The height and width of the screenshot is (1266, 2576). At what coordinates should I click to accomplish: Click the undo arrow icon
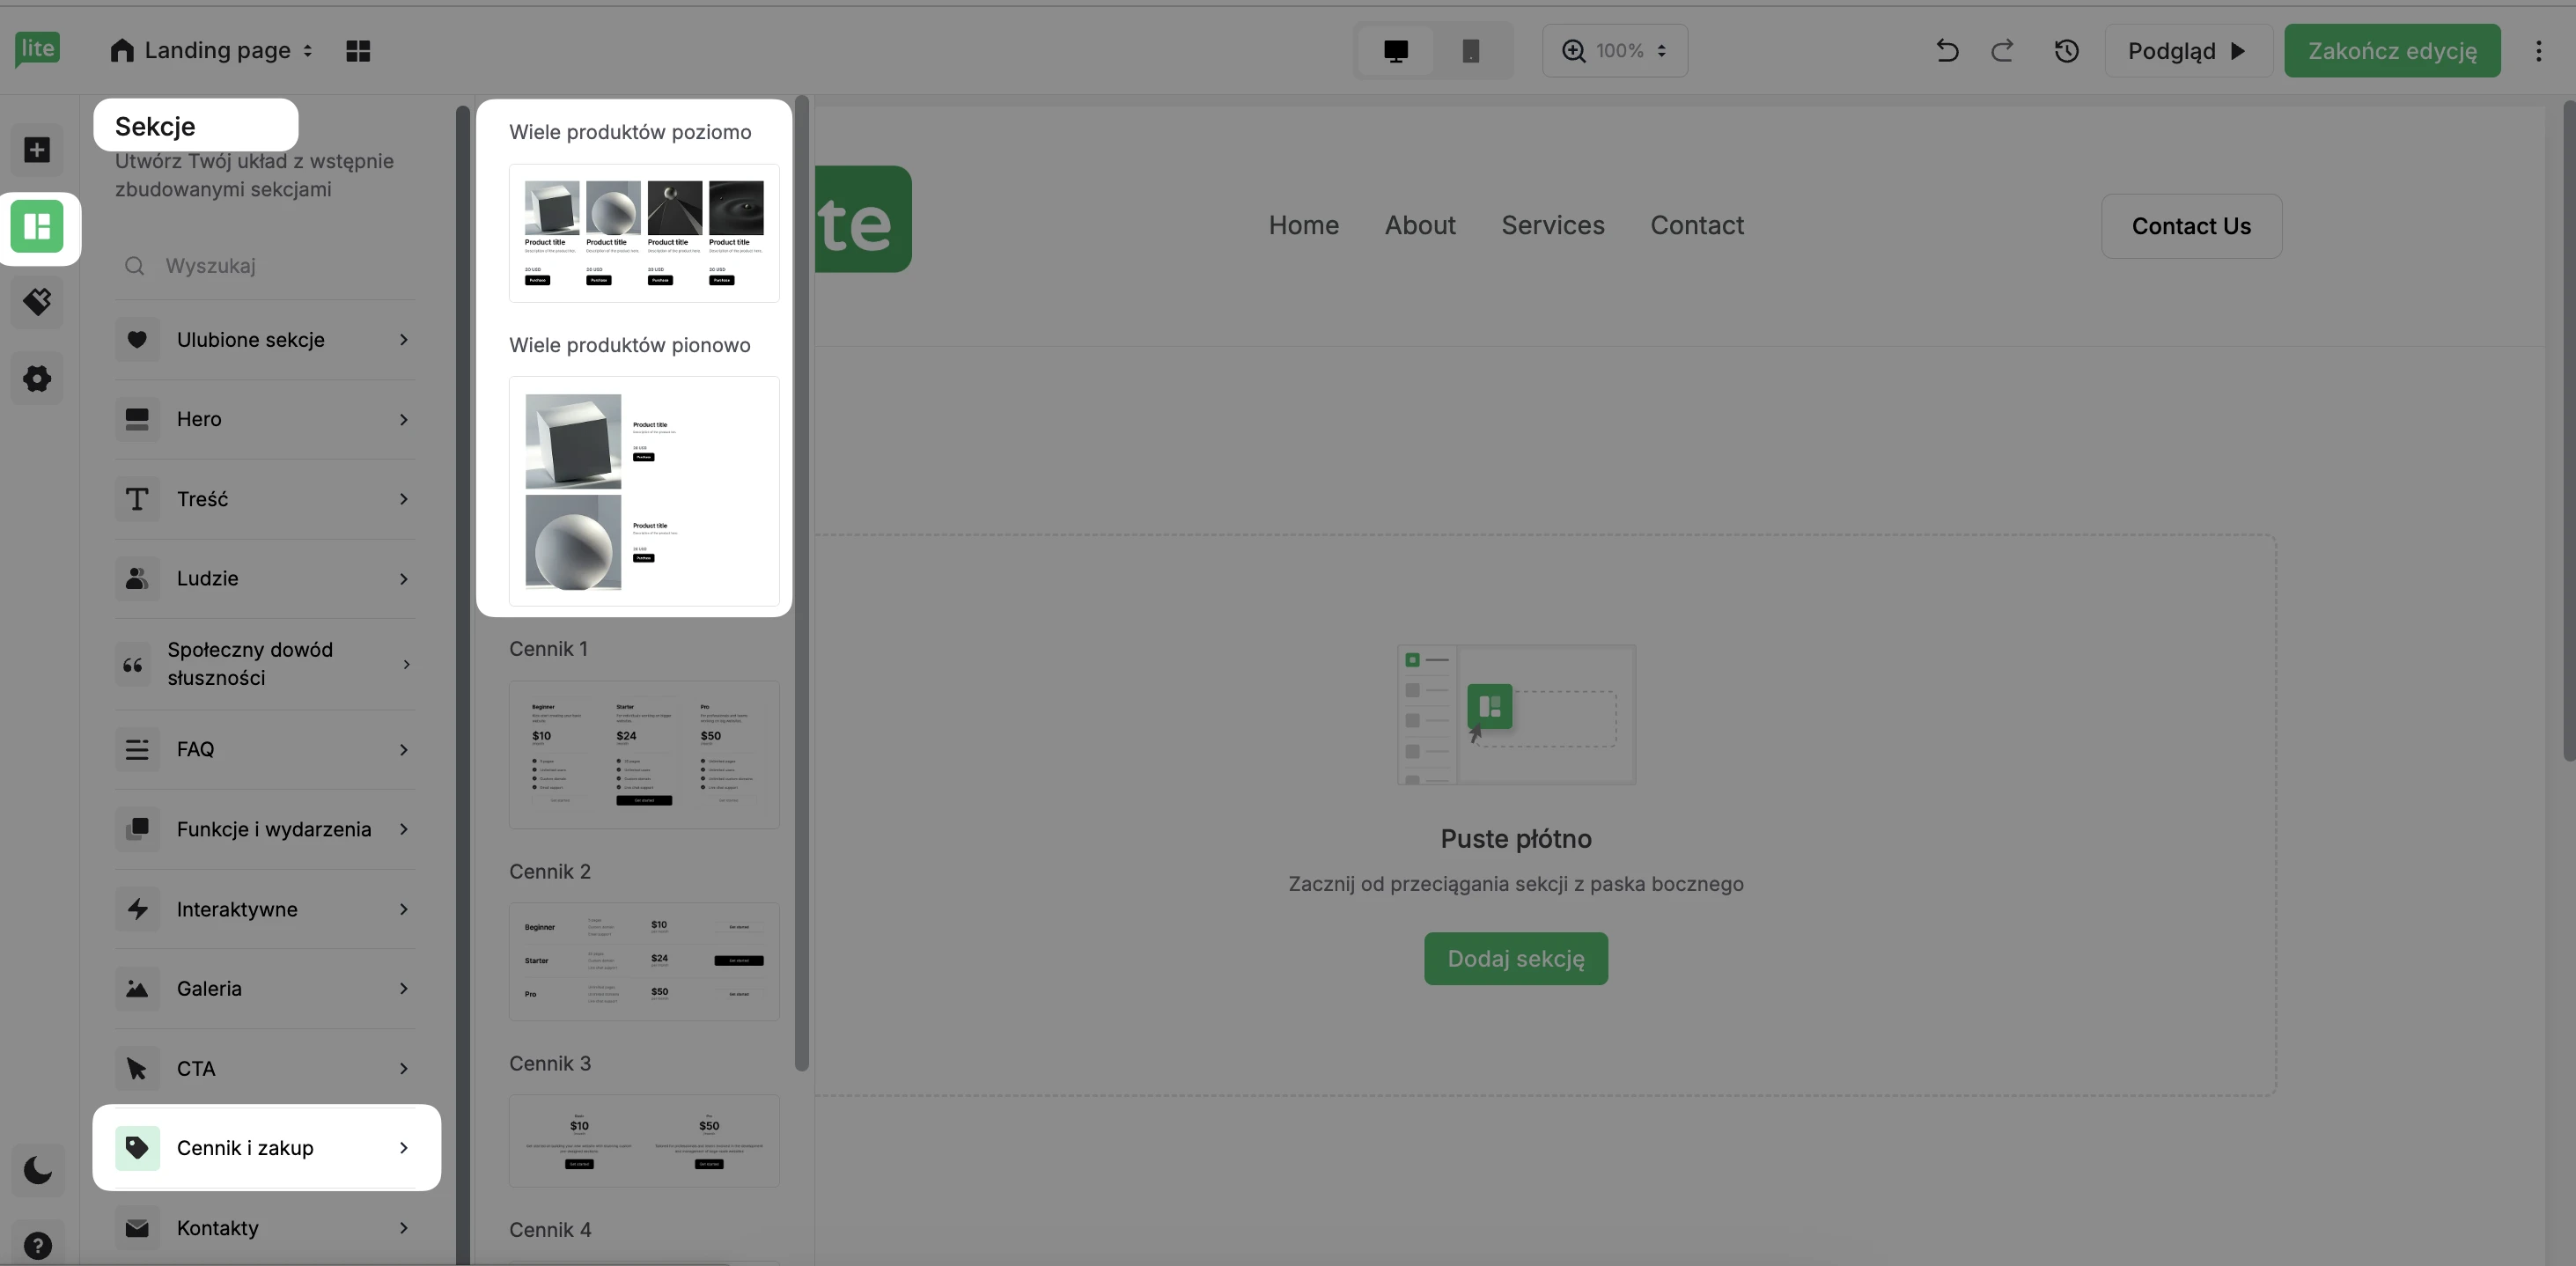1946,51
